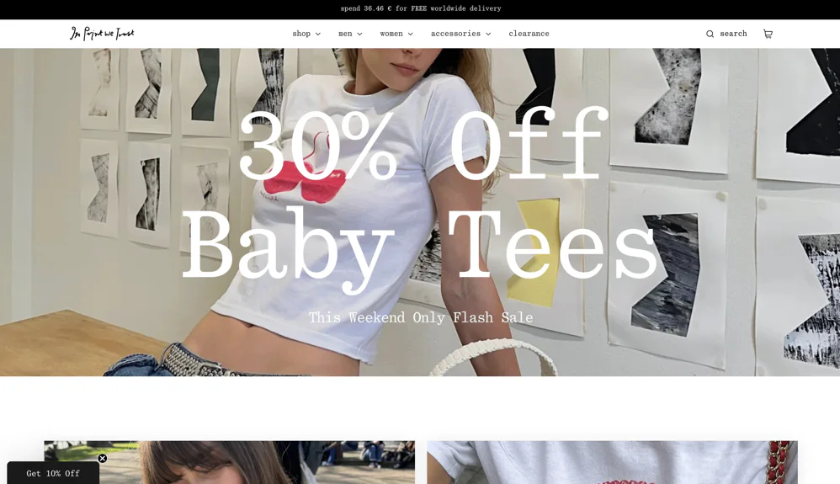Dismiss the Get 10% Off popup
Image resolution: width=840 pixels, height=484 pixels.
(x=103, y=458)
